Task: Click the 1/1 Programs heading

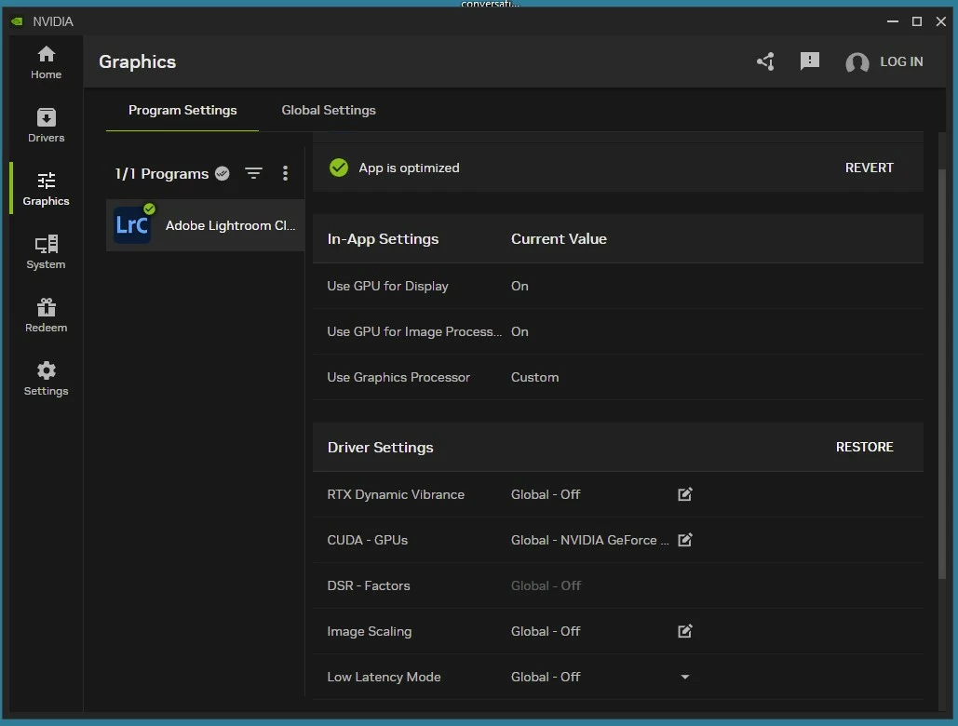Action: pos(162,173)
